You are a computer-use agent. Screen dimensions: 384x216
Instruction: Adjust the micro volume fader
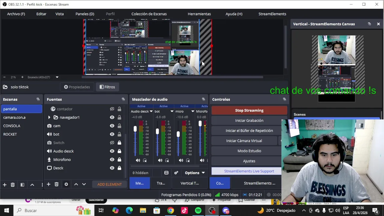[x=178, y=134]
